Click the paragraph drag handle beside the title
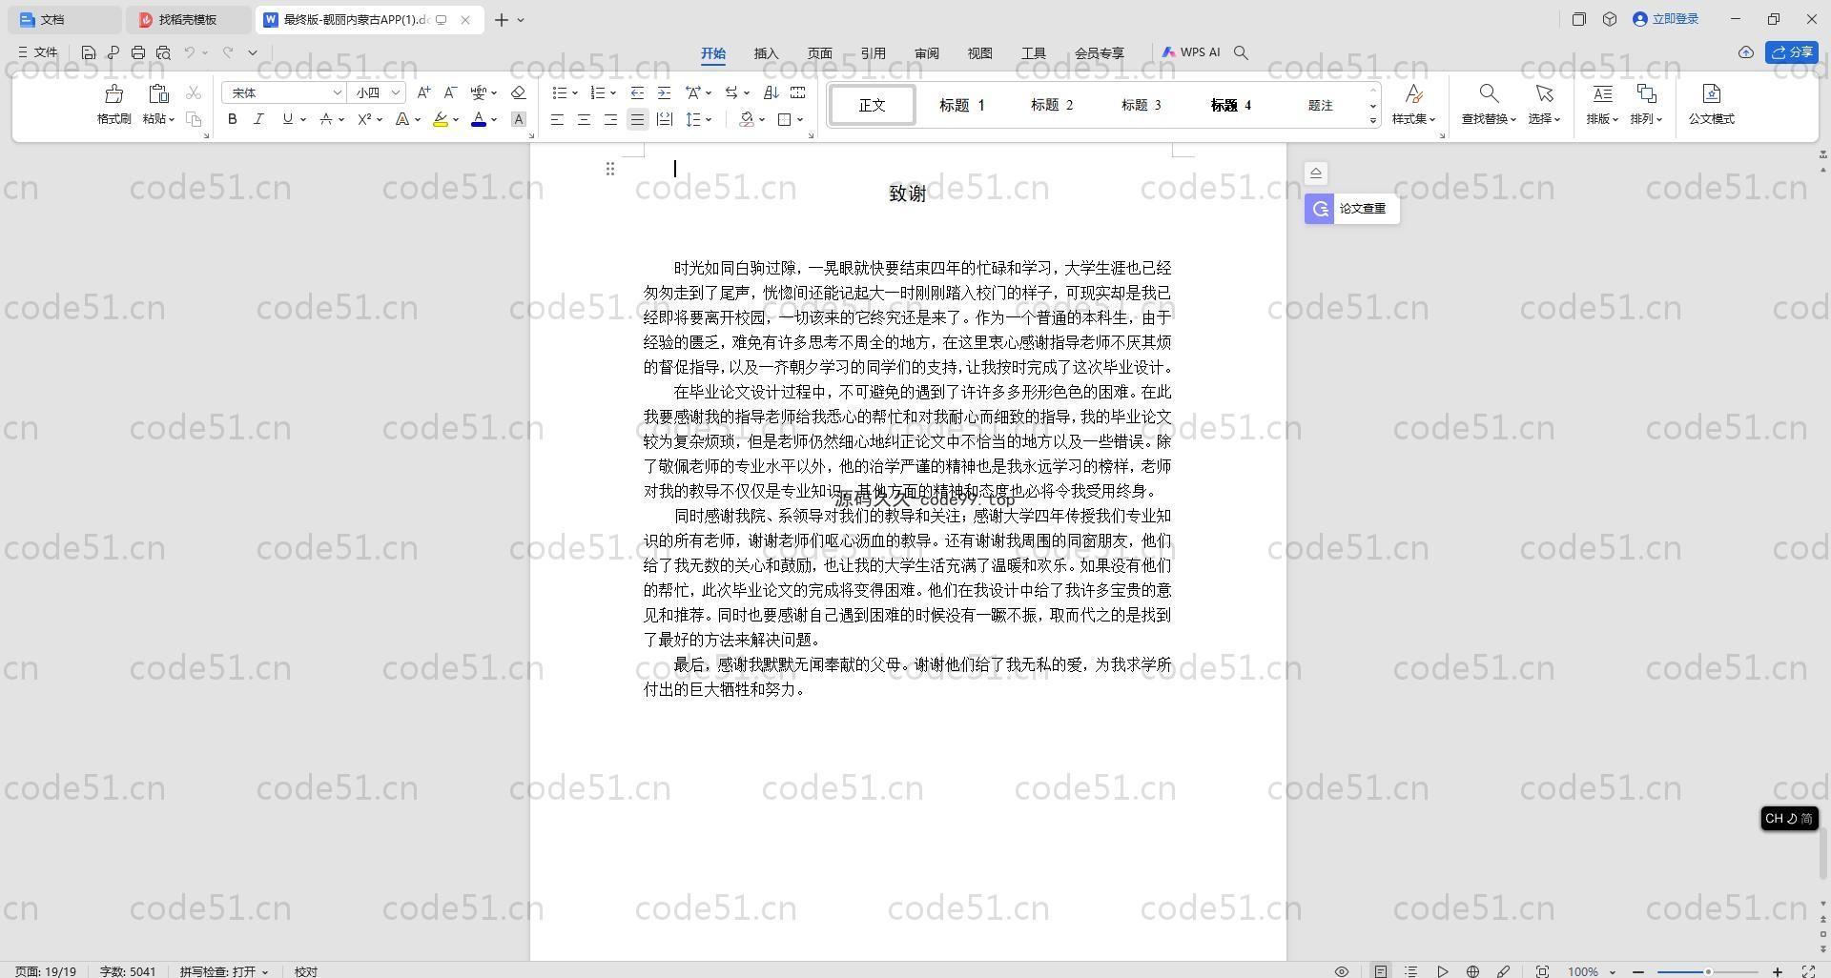1831x978 pixels. 610,169
